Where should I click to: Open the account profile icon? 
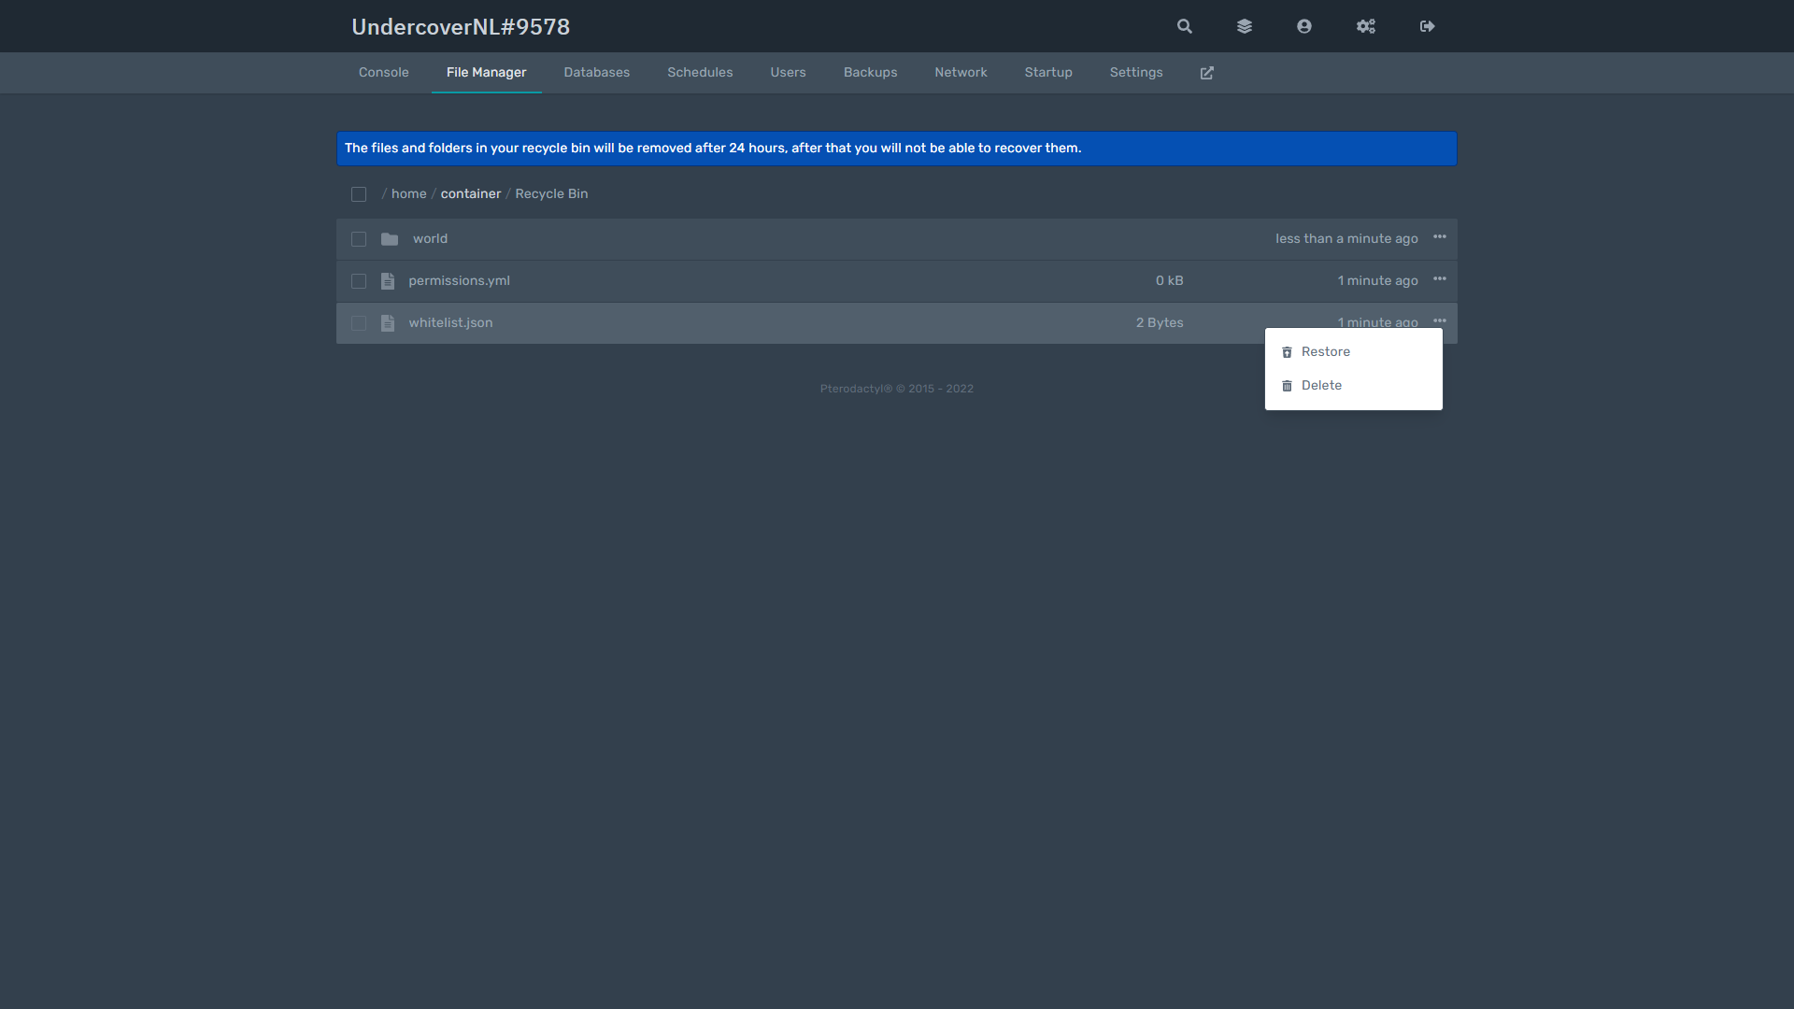pos(1304,26)
